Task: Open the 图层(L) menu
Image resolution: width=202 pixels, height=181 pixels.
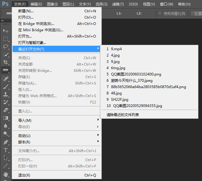Action: point(68,4)
